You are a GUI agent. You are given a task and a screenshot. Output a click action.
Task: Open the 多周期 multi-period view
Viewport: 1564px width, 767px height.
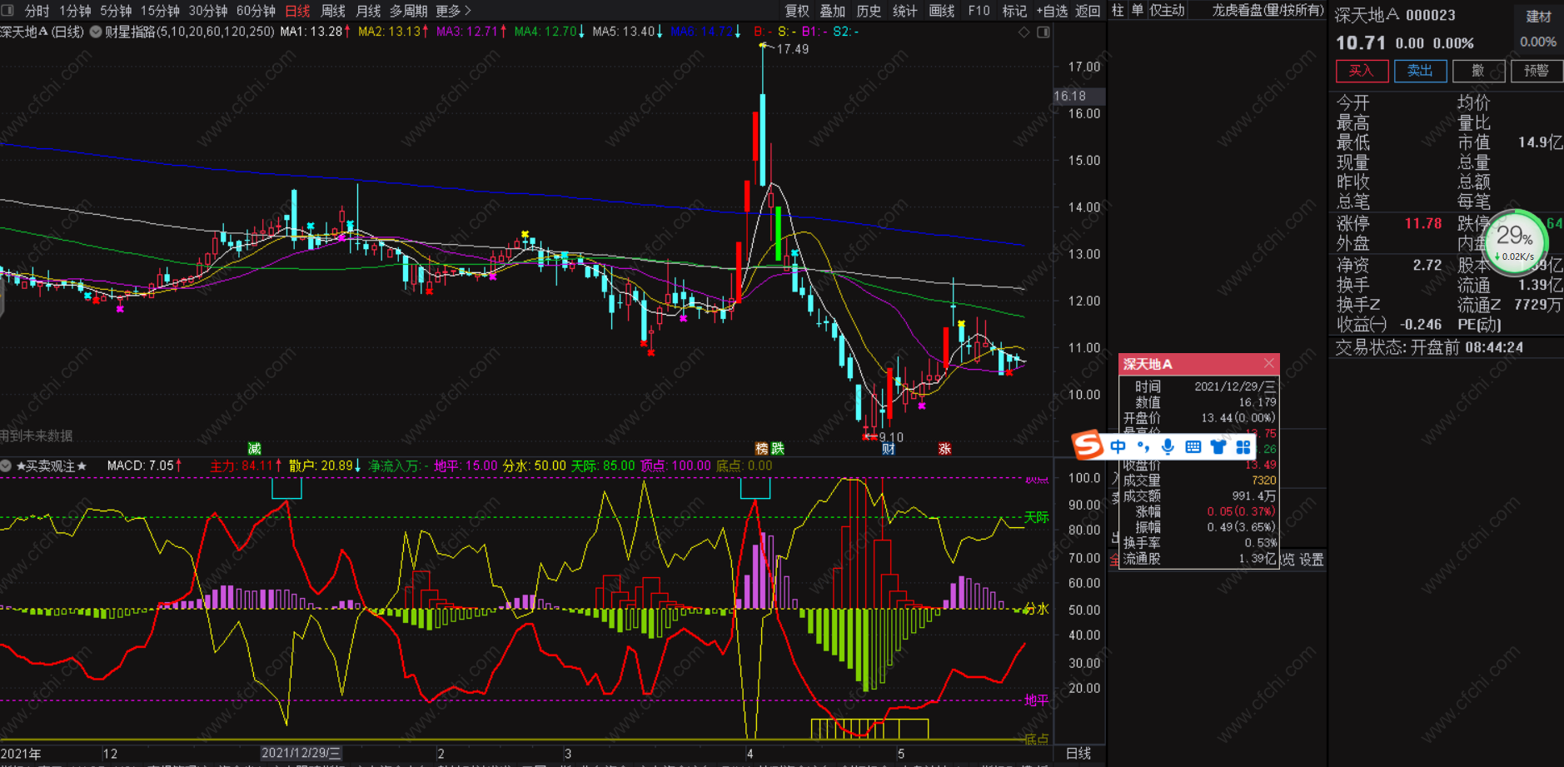coord(408,11)
